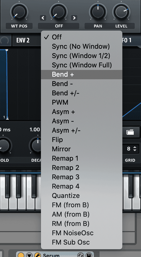Click the PAN knob
141x257 pixels.
pyautogui.click(x=98, y=12)
